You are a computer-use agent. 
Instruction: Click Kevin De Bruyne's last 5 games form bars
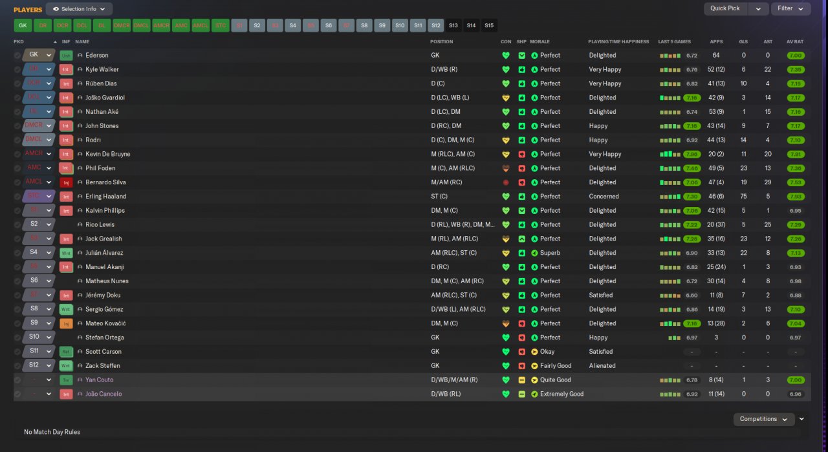pos(670,154)
